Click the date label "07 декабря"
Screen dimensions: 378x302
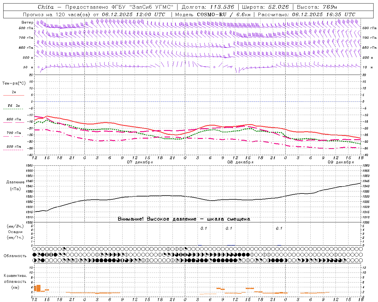[140, 162]
